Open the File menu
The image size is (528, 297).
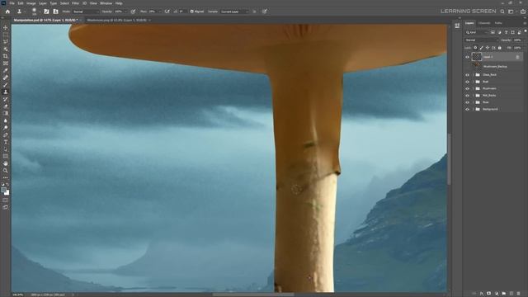(x=12, y=3)
